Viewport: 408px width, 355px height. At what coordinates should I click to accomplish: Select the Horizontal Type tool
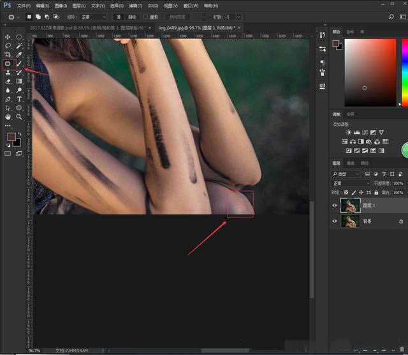pos(20,100)
